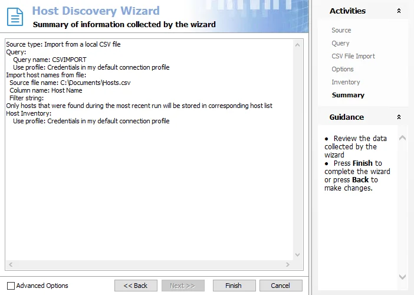414x295 pixels.
Task: Click the 'Review the data collected' guidance text
Action: [x=356, y=146]
